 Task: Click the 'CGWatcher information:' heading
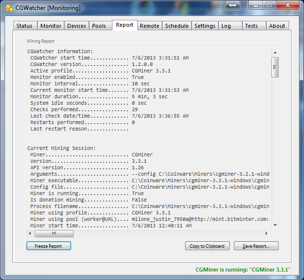(60, 51)
